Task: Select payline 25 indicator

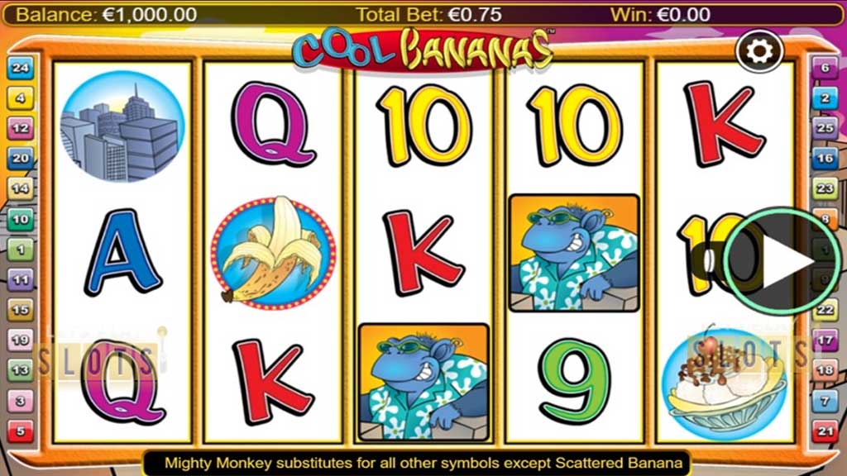Action: coord(825,128)
